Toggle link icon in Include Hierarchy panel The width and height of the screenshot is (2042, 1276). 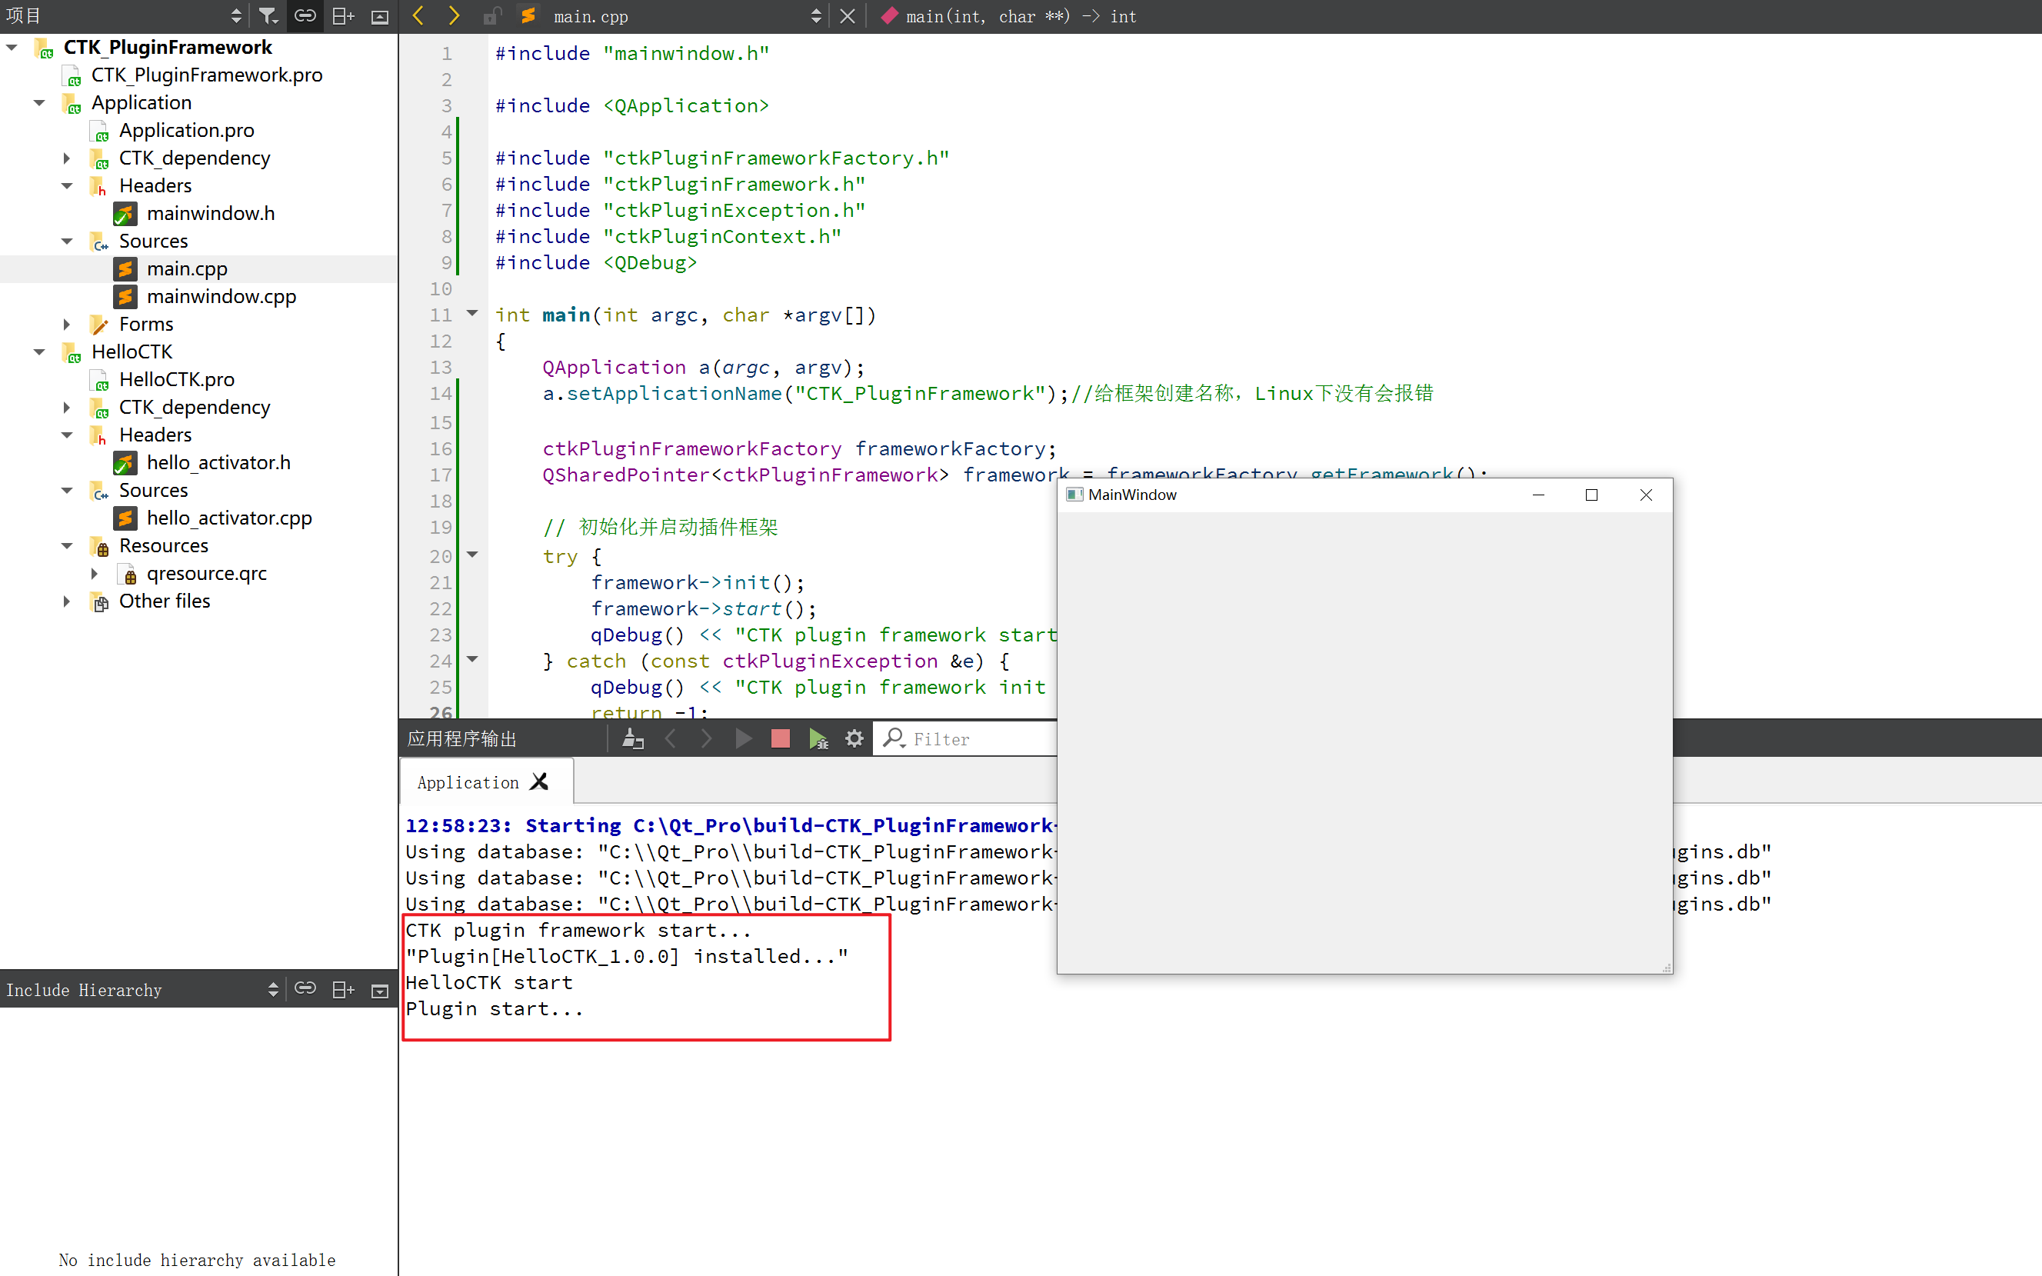click(305, 989)
